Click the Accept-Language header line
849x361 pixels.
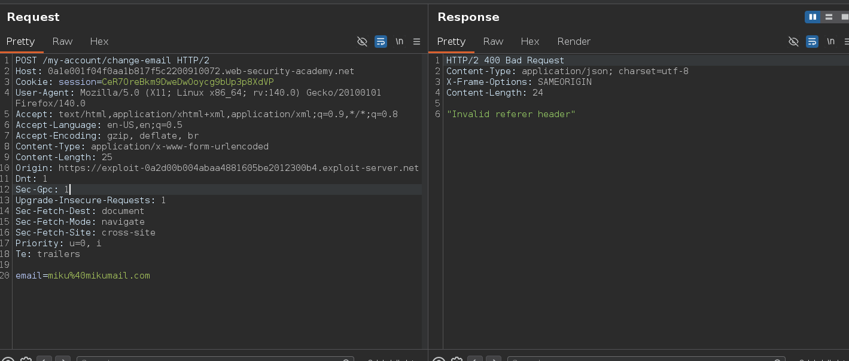(99, 125)
